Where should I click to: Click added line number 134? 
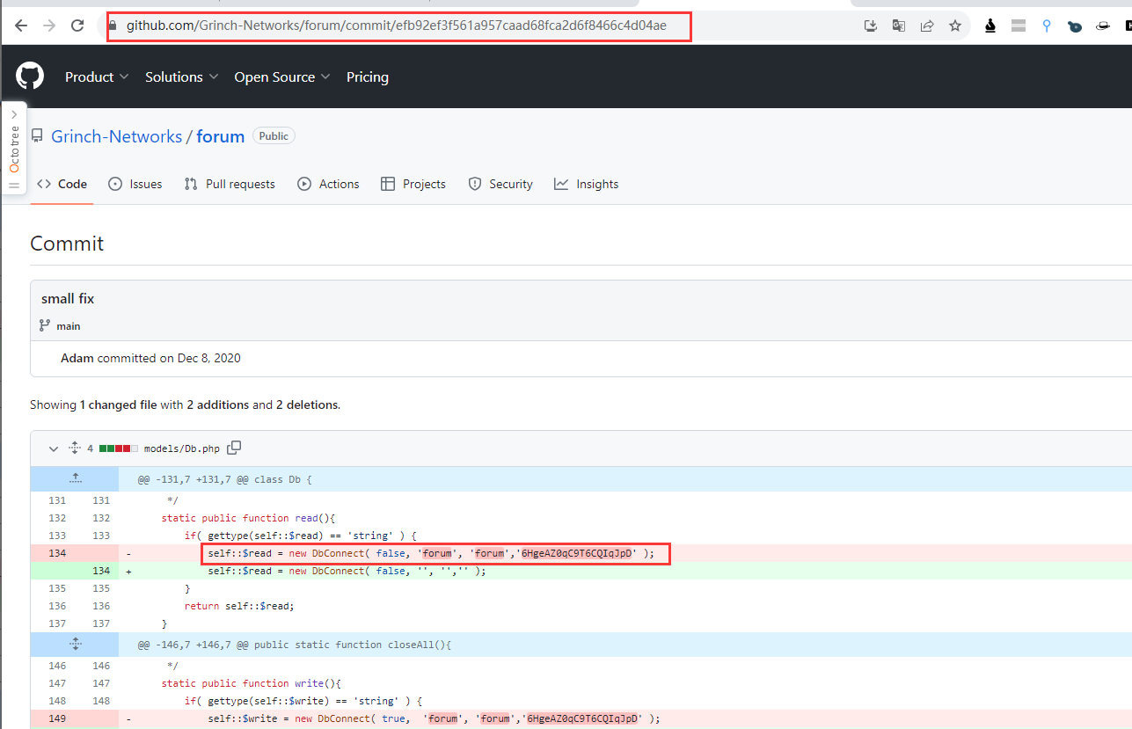click(x=101, y=571)
